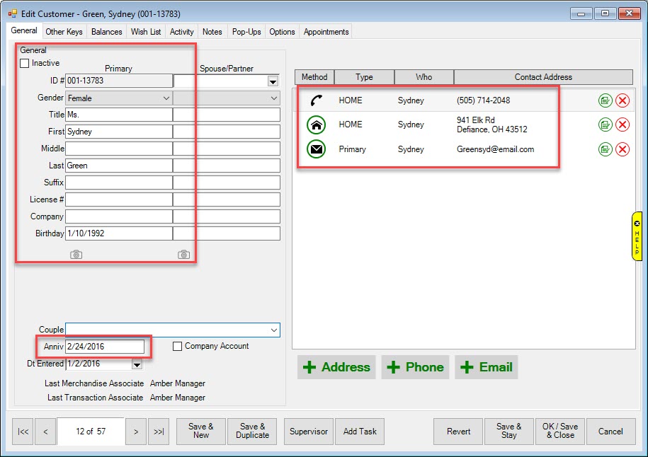This screenshot has height=457, width=648.
Task: Click the spouse/partner camera photo icon
Action: [x=183, y=255]
